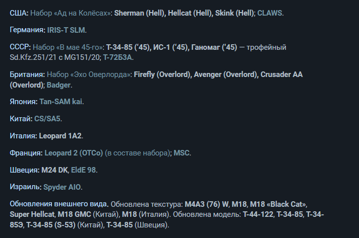This screenshot has width=359, height=238.
Task: Click the Leopard 2 (OTCo) link
Action: (74, 153)
